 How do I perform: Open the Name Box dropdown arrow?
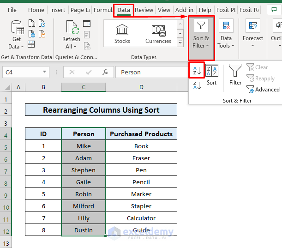tap(45, 72)
